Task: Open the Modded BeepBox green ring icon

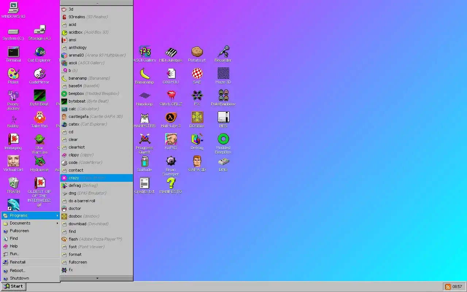Action: pos(223,144)
